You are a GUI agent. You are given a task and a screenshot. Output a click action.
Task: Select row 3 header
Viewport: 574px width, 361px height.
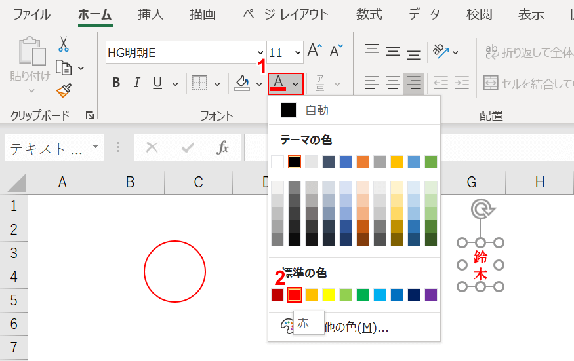(14, 253)
